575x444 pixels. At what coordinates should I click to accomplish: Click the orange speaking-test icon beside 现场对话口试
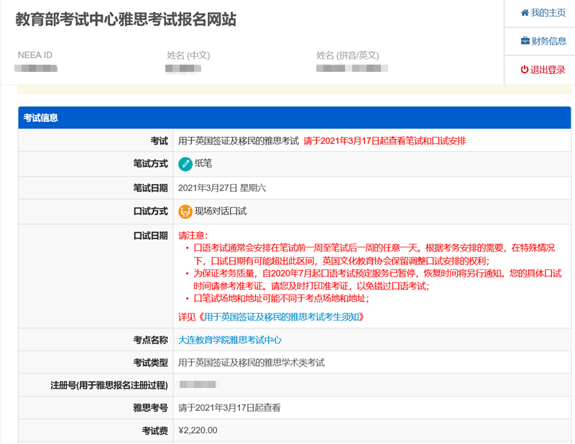click(x=187, y=211)
